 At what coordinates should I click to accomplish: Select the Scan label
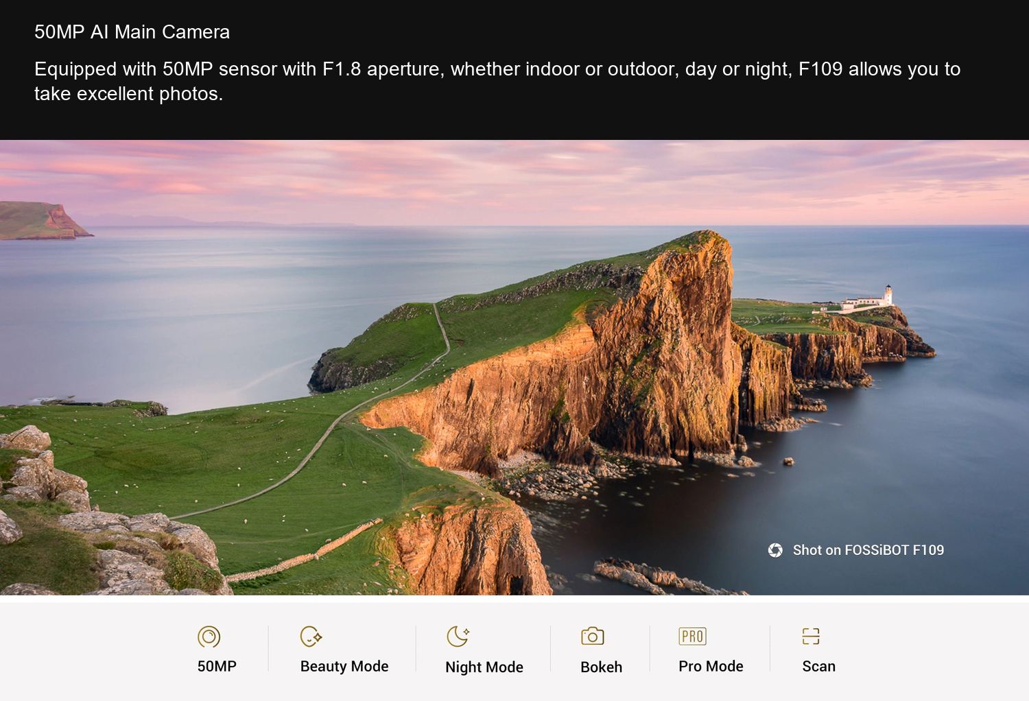click(x=819, y=666)
